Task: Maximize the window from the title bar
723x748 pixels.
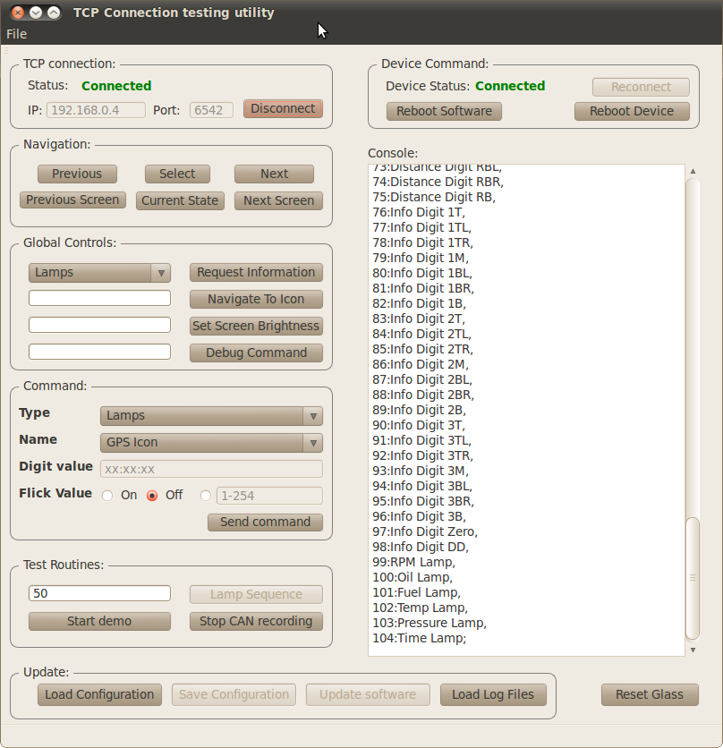Action: point(54,13)
